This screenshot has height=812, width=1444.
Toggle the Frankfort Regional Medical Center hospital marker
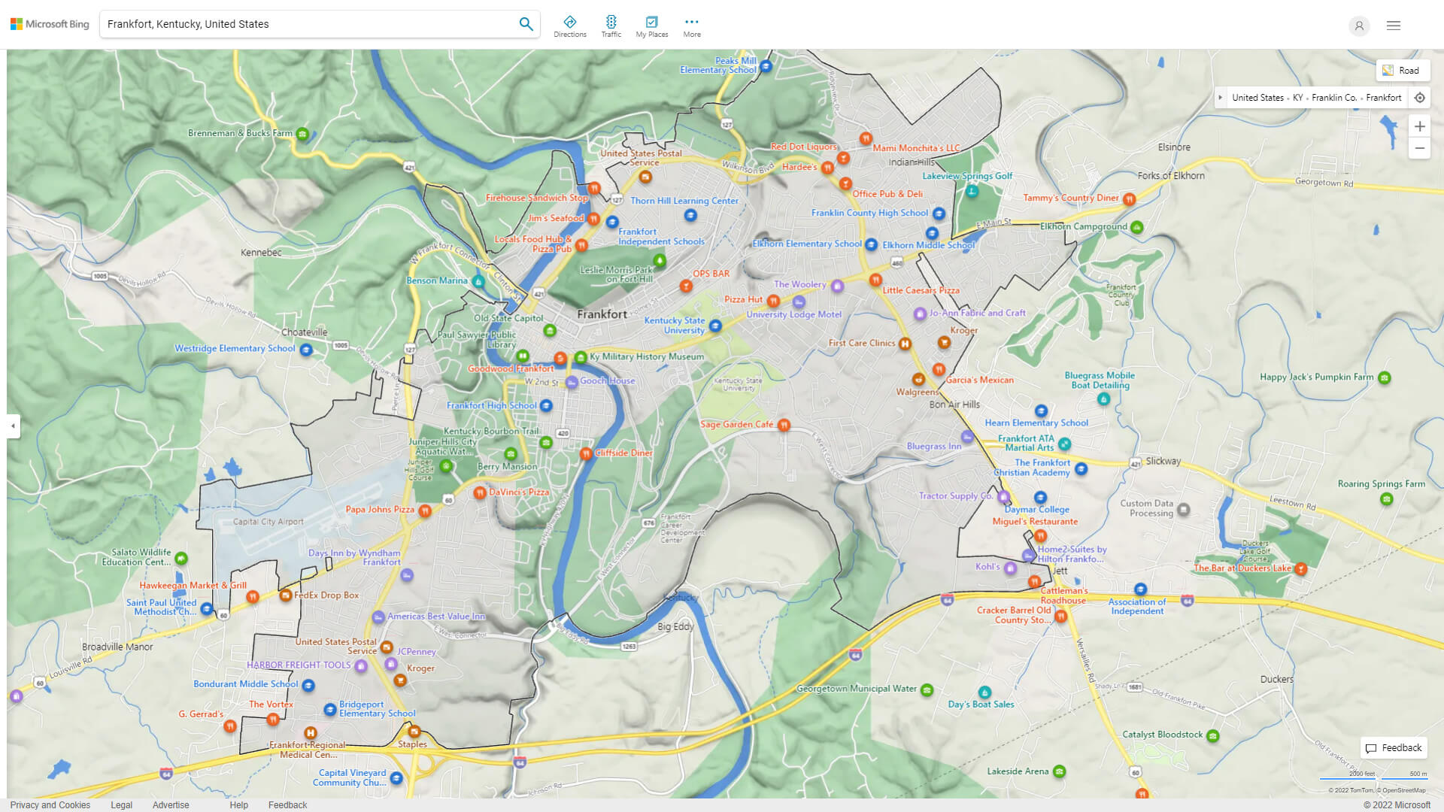click(x=309, y=734)
